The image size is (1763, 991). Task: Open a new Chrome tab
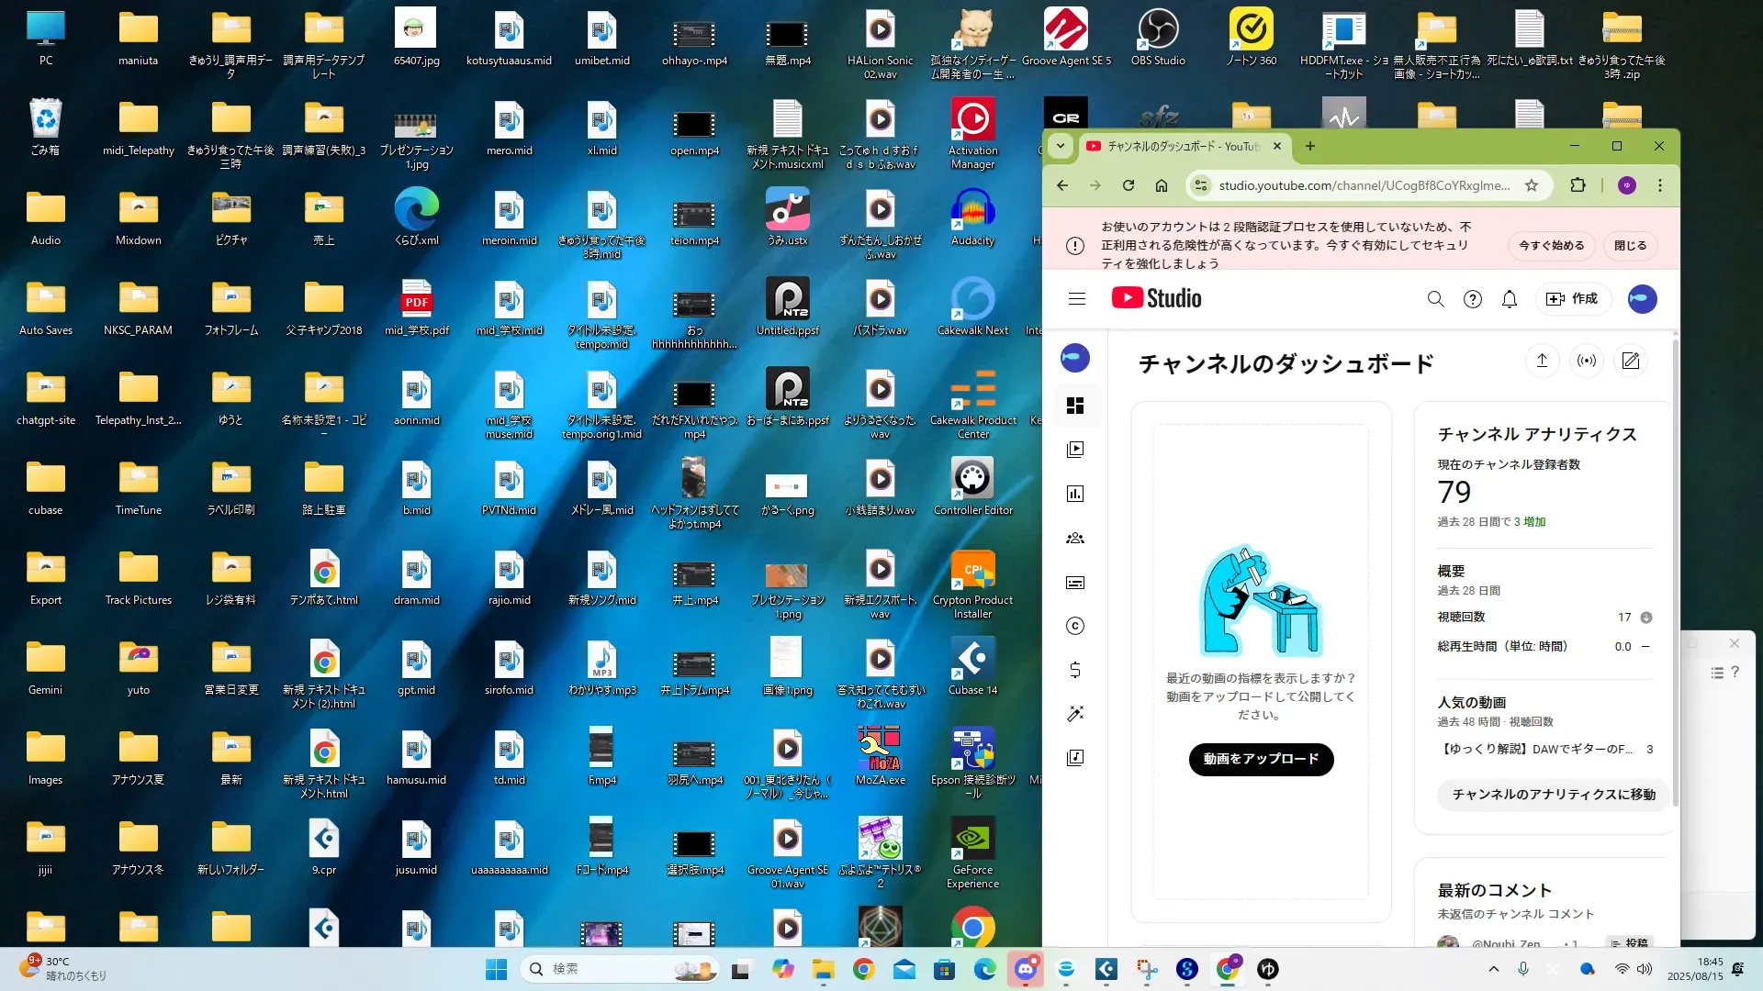pyautogui.click(x=1310, y=146)
